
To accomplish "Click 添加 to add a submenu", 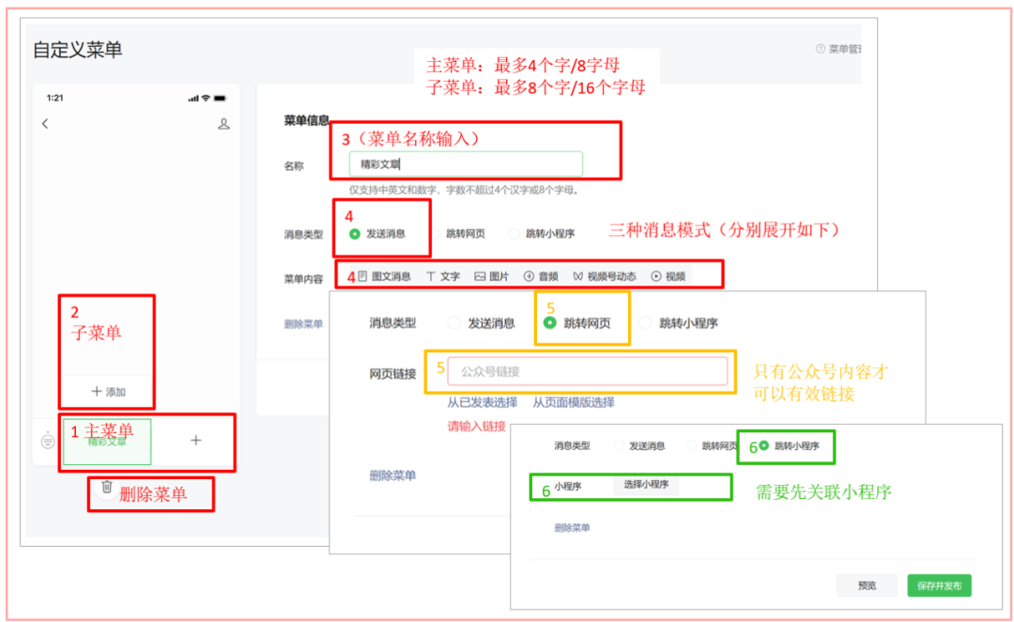I will click(x=106, y=389).
